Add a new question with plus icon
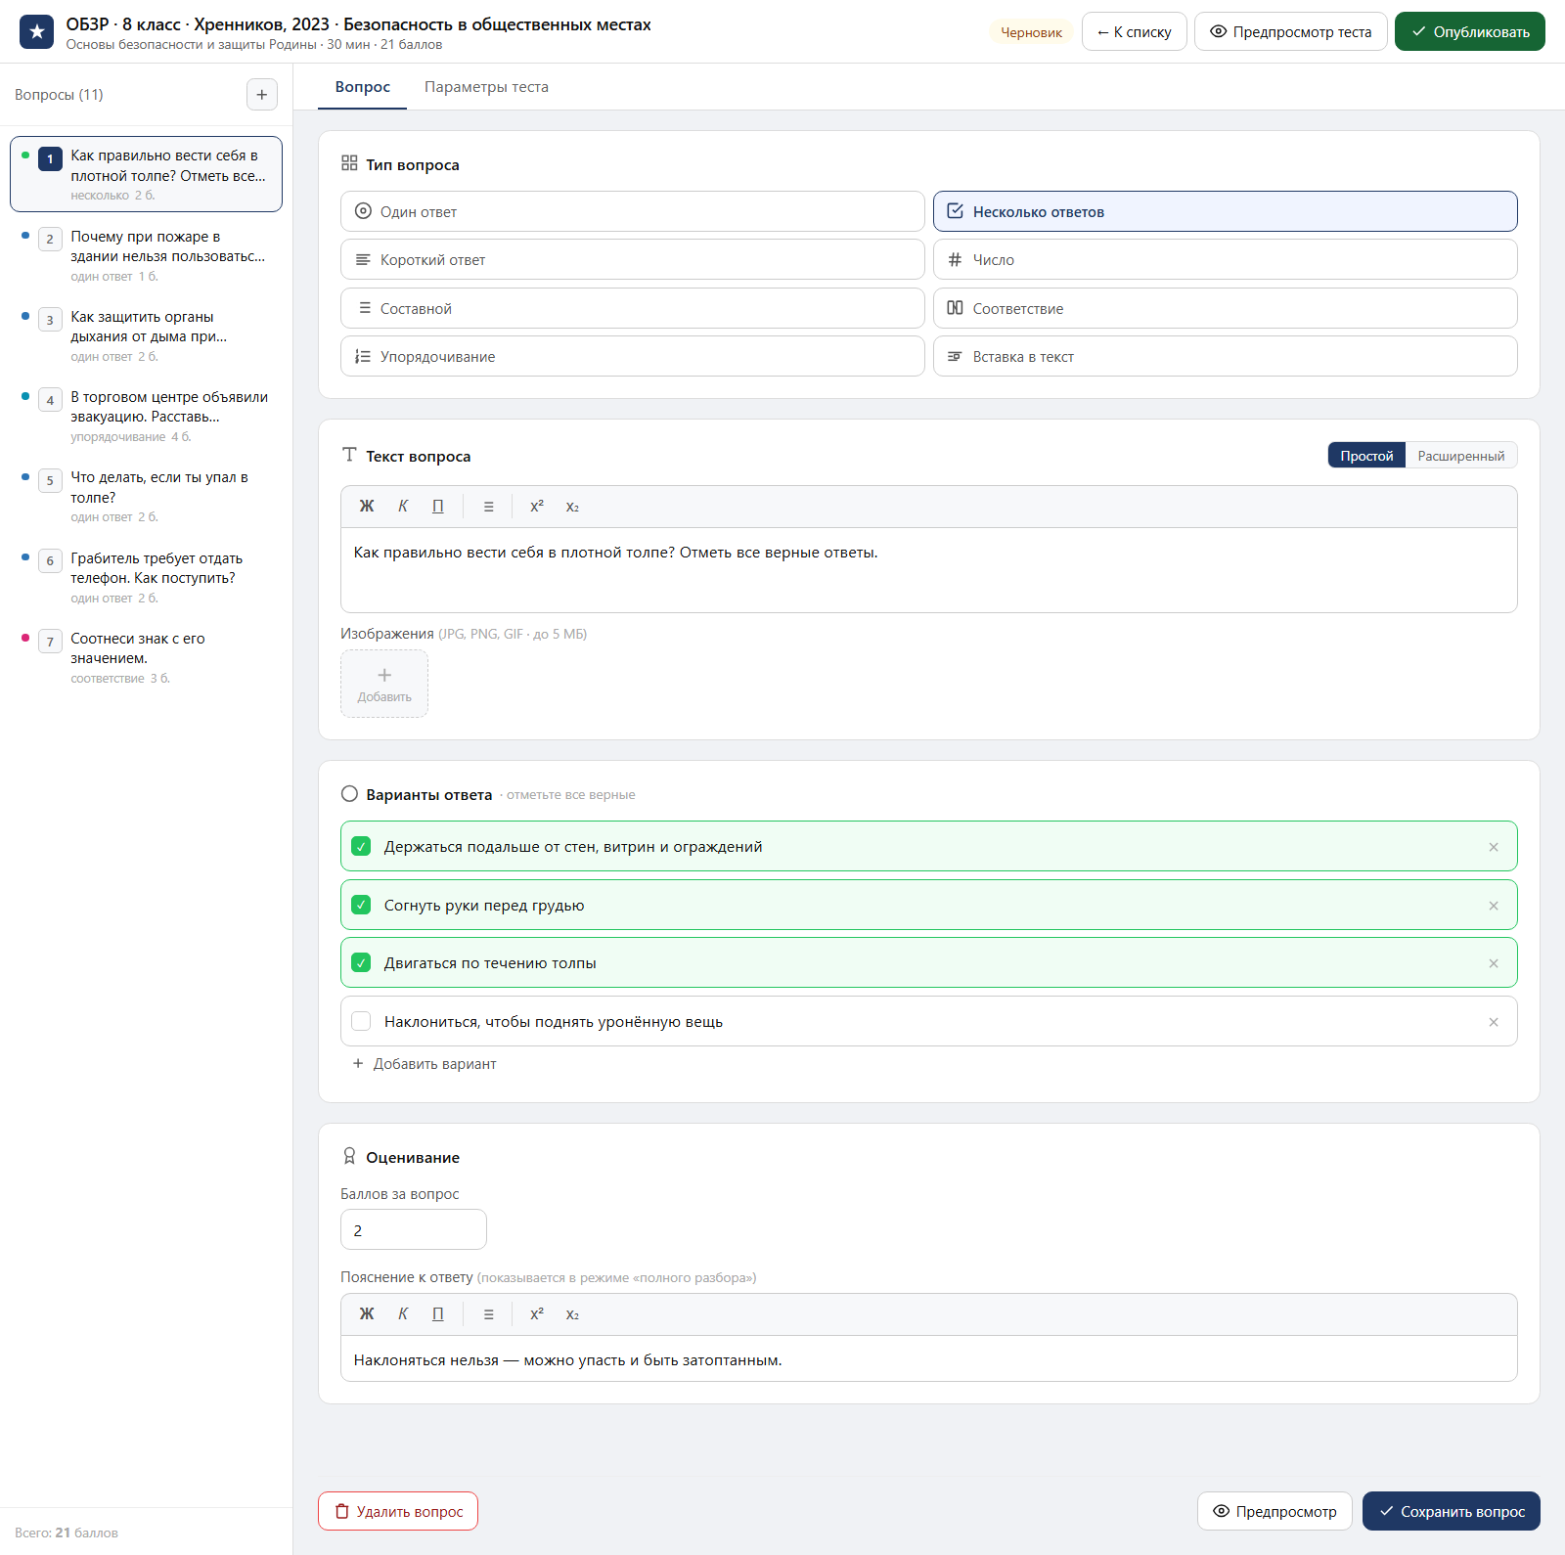1565x1555 pixels. (x=261, y=95)
